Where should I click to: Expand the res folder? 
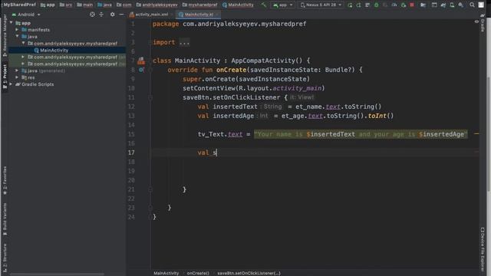[x=17, y=77]
